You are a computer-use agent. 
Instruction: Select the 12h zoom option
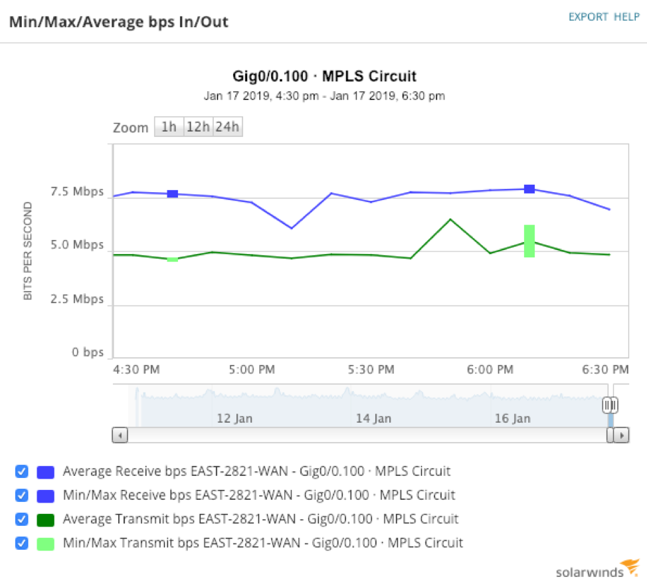click(x=198, y=127)
